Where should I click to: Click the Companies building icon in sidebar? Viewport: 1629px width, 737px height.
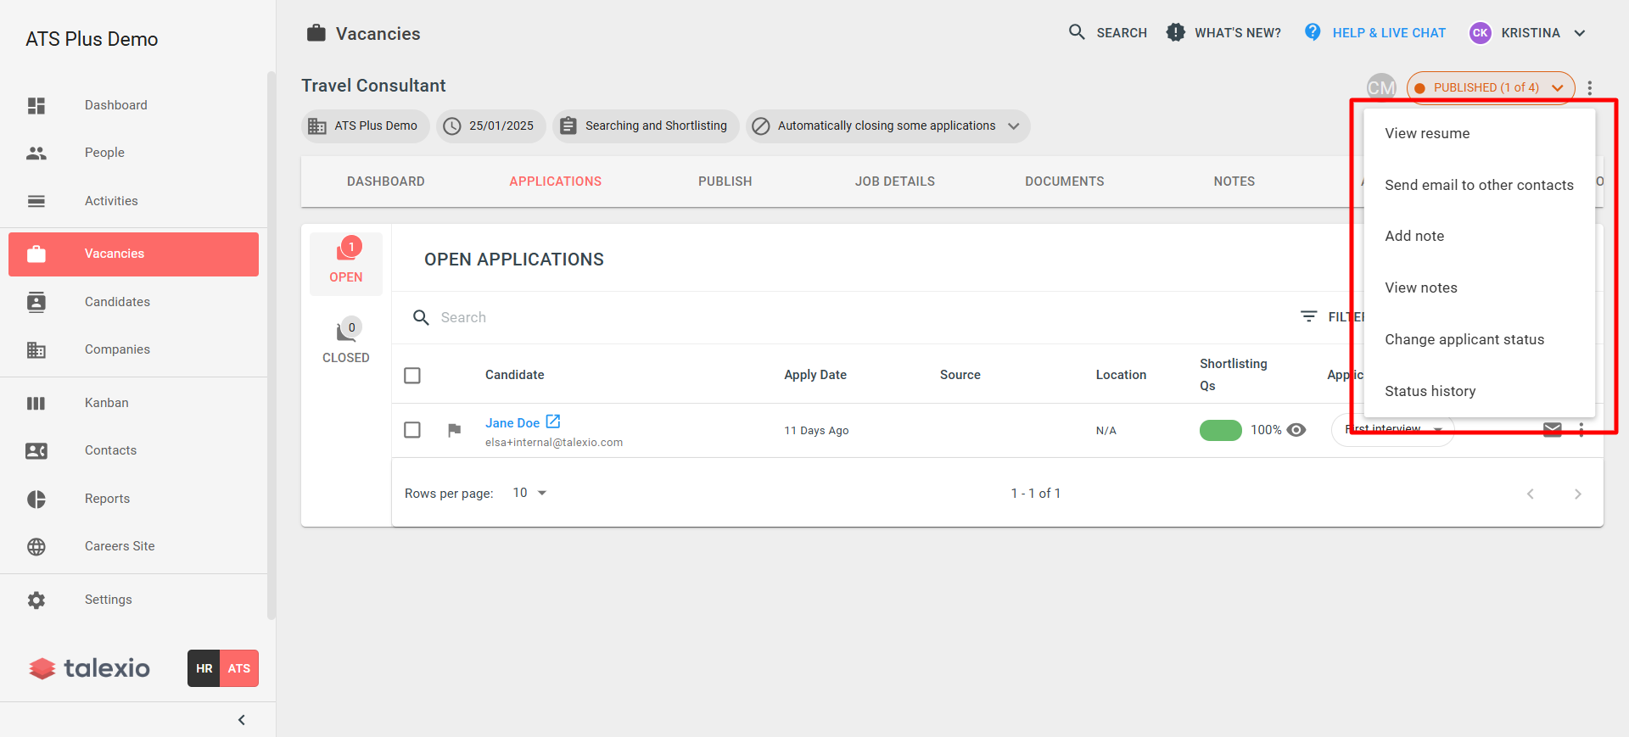tap(36, 349)
